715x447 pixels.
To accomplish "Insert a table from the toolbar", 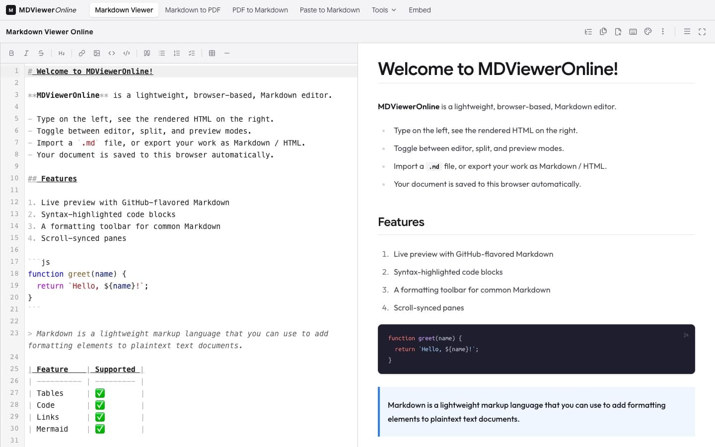I will [212, 53].
